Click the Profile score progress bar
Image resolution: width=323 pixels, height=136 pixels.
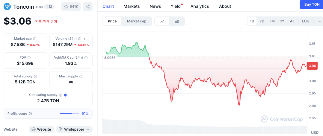point(70,114)
